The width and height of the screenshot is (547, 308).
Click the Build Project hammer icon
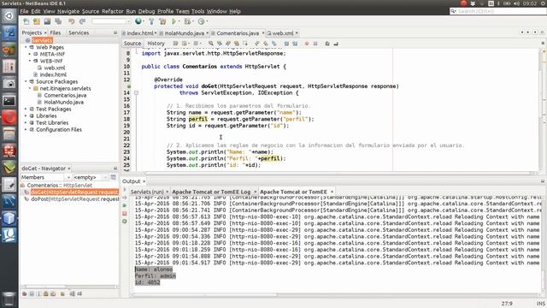click(151, 21)
